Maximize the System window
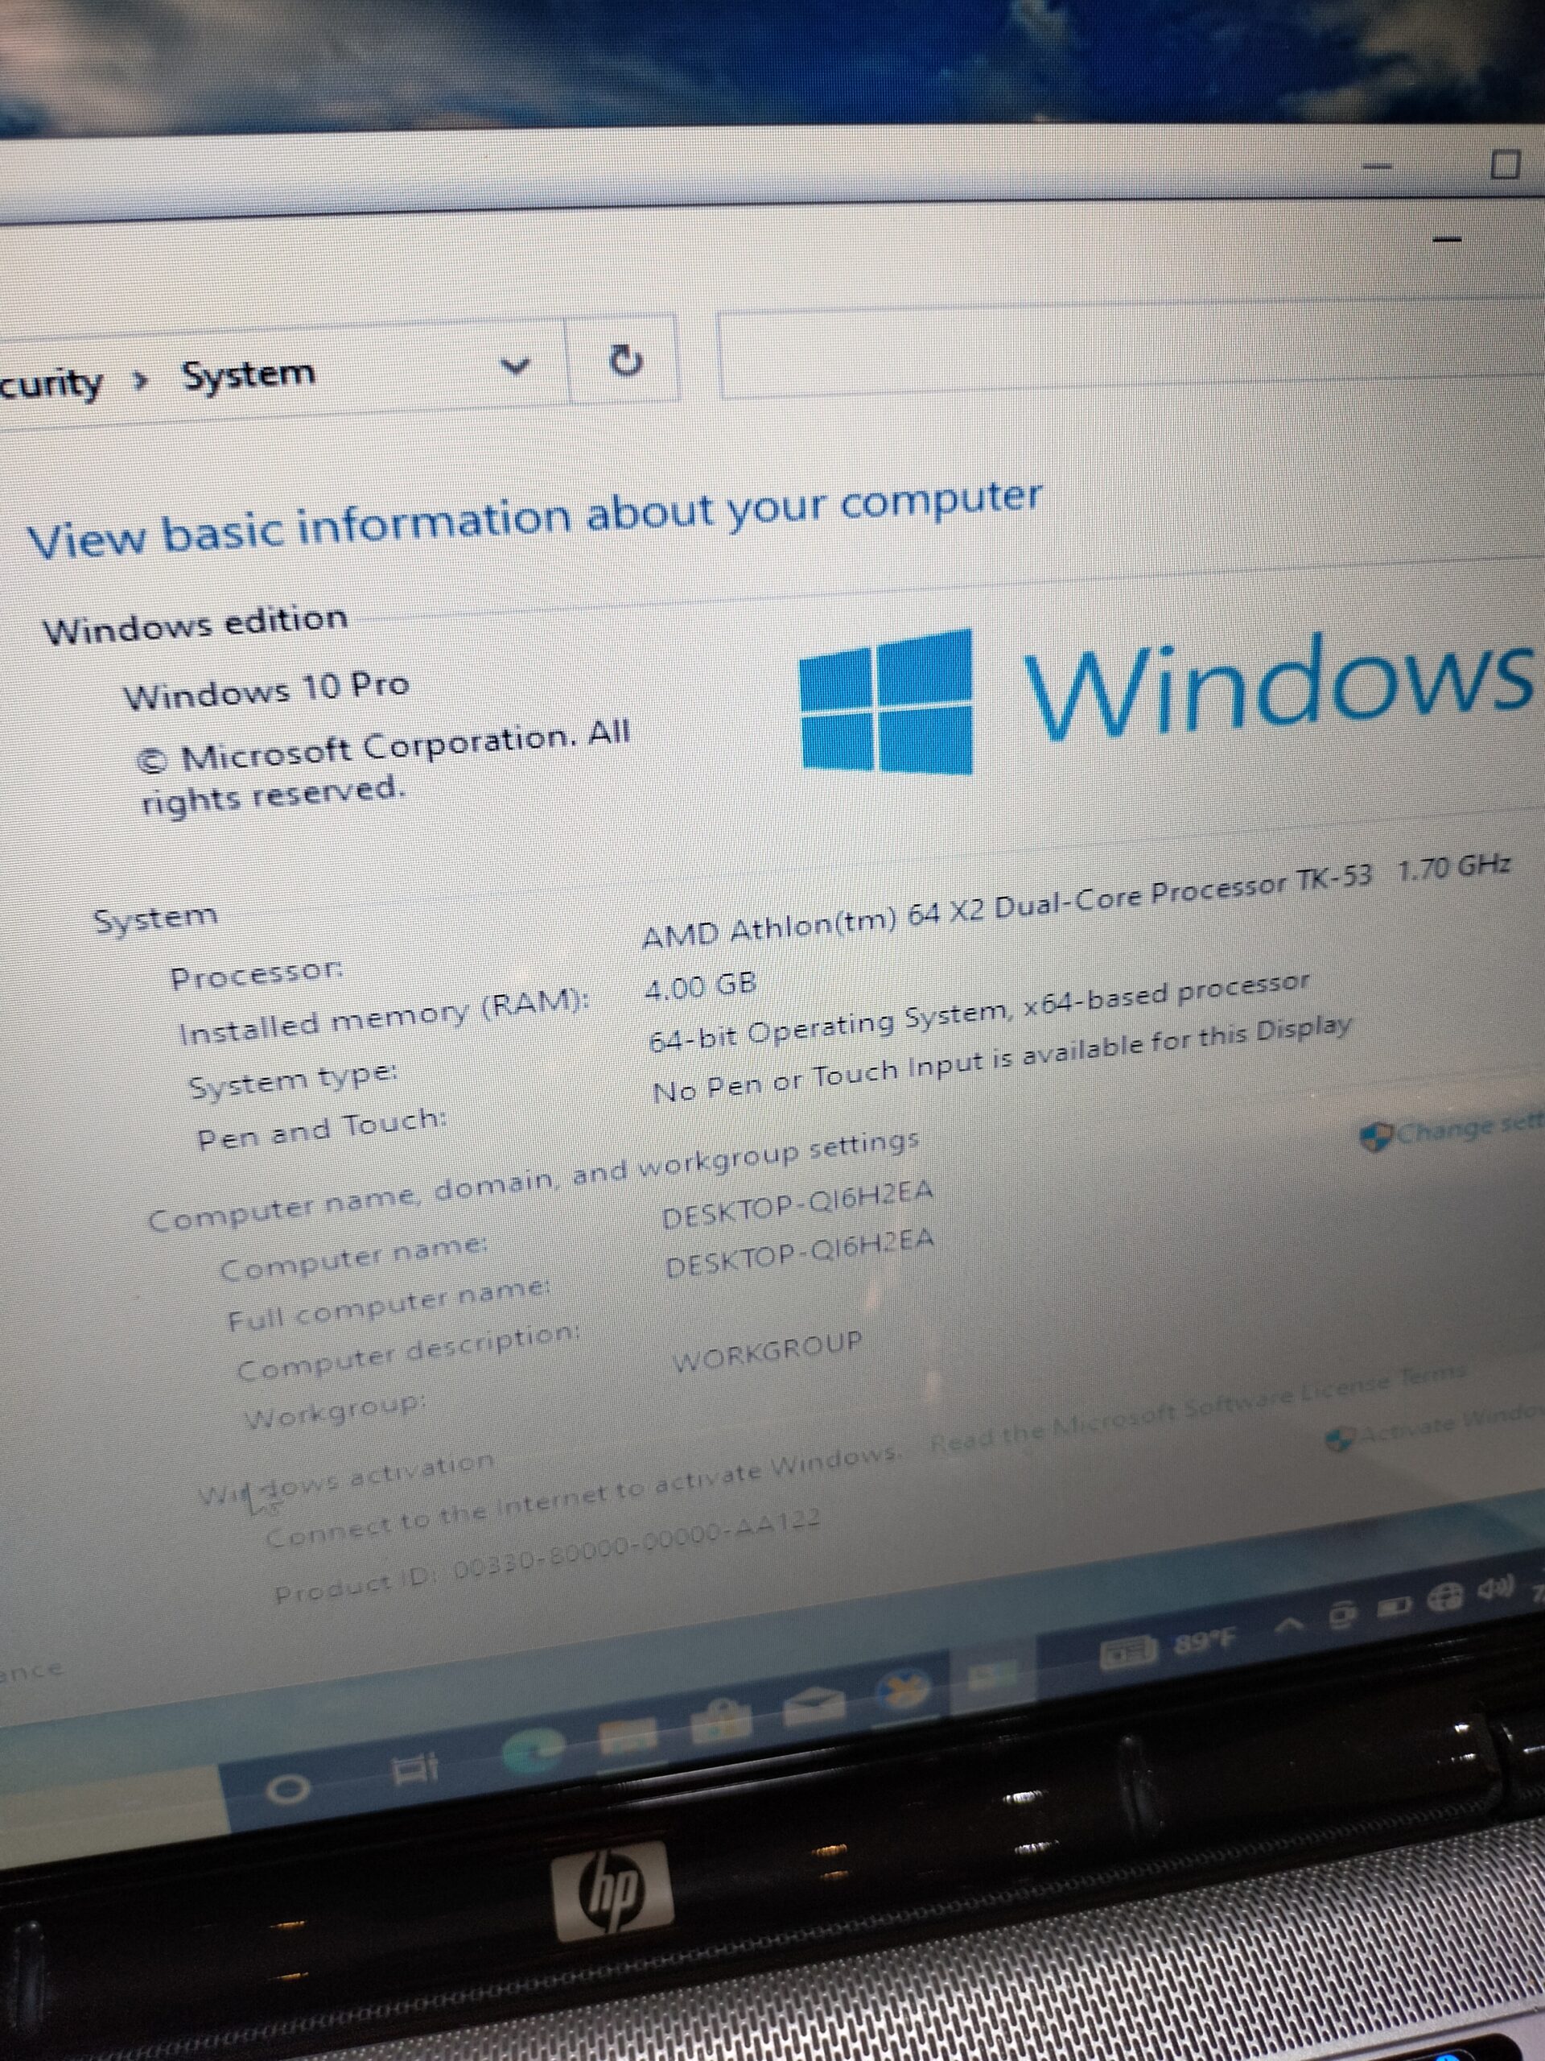1545x2061 pixels. (x=1505, y=165)
